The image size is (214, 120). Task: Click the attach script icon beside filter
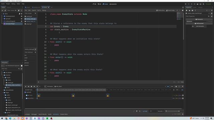19,10
